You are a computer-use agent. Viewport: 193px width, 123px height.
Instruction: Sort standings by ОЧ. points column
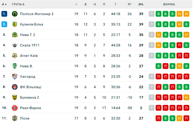pos(141,5)
